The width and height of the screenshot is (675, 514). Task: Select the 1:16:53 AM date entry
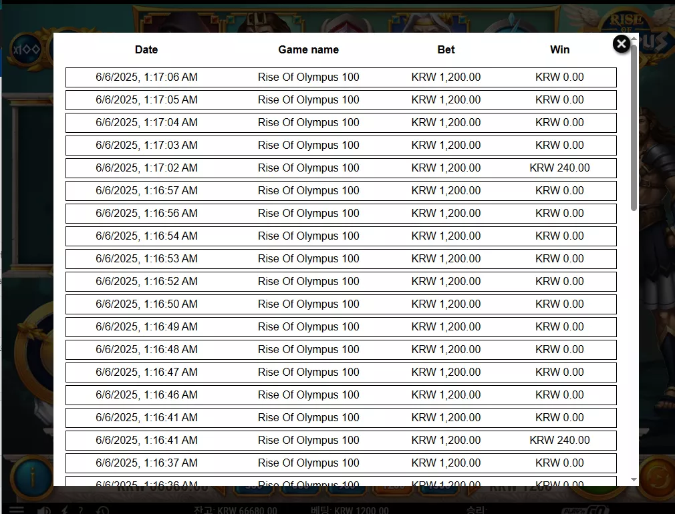coord(146,258)
